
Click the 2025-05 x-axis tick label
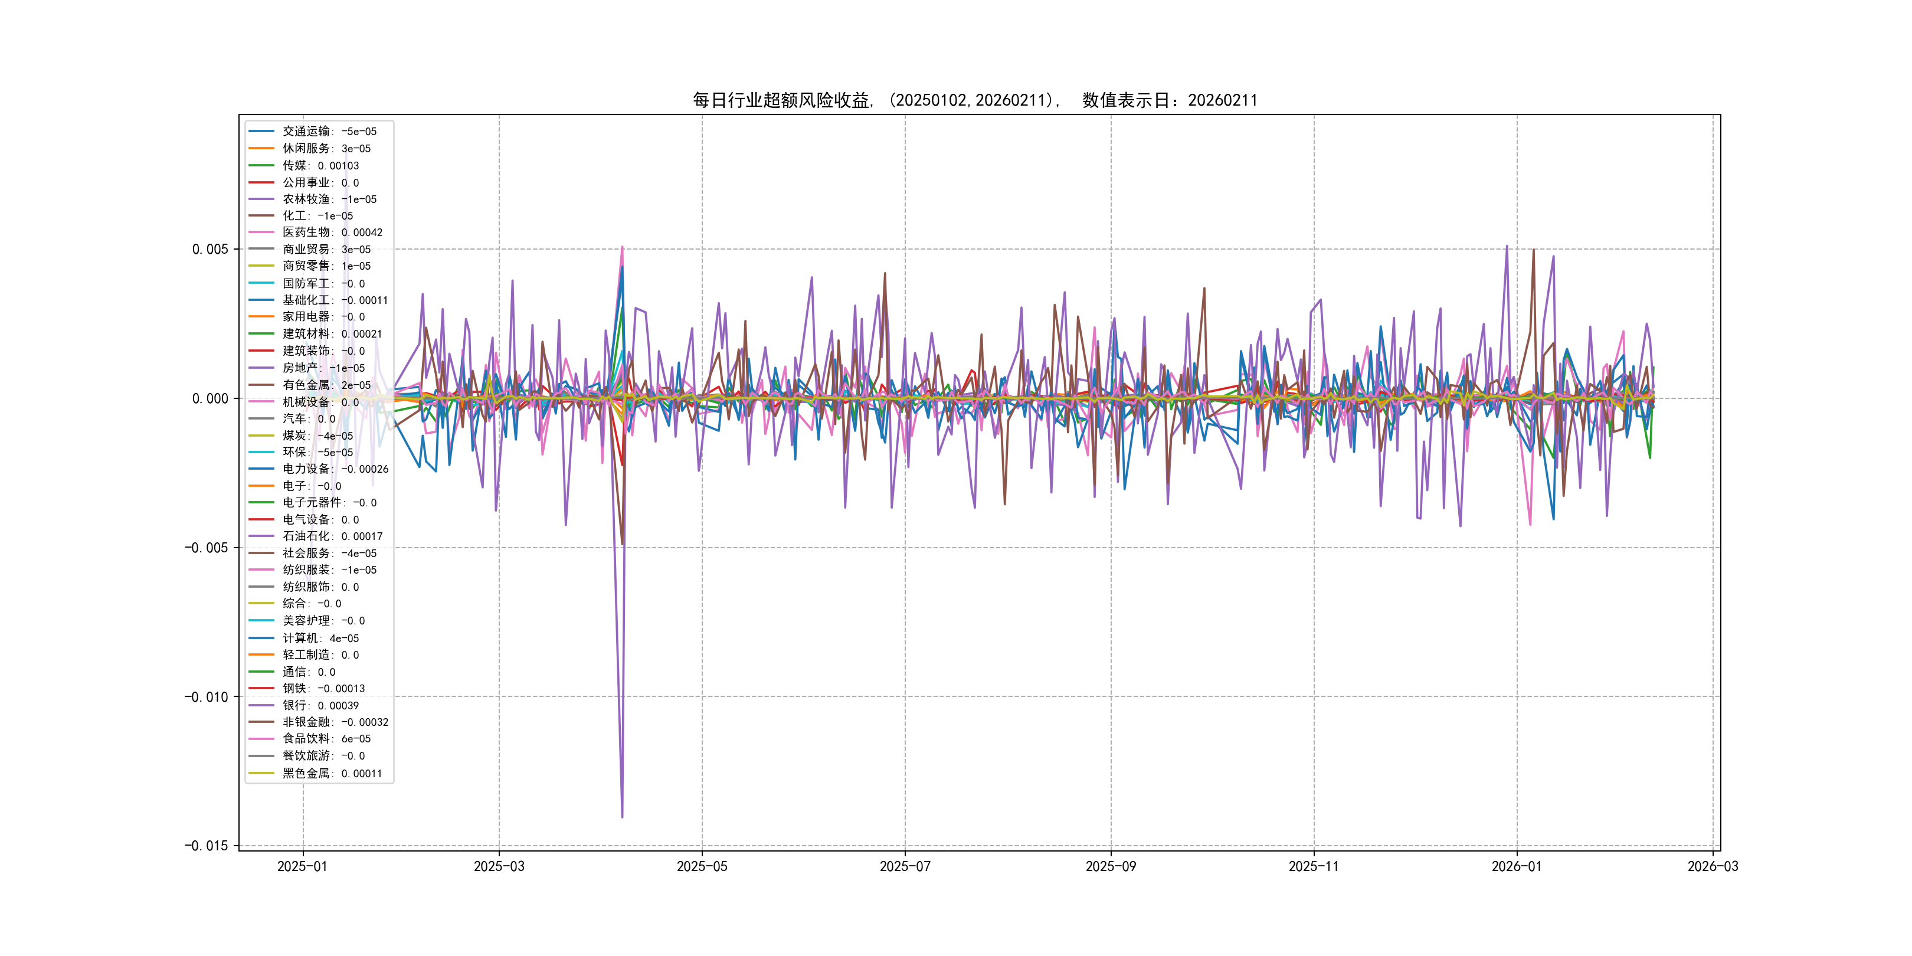(702, 866)
